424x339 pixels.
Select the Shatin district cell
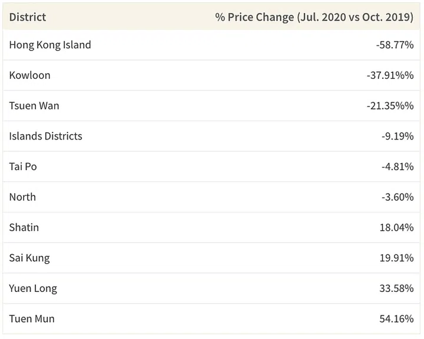point(24,227)
